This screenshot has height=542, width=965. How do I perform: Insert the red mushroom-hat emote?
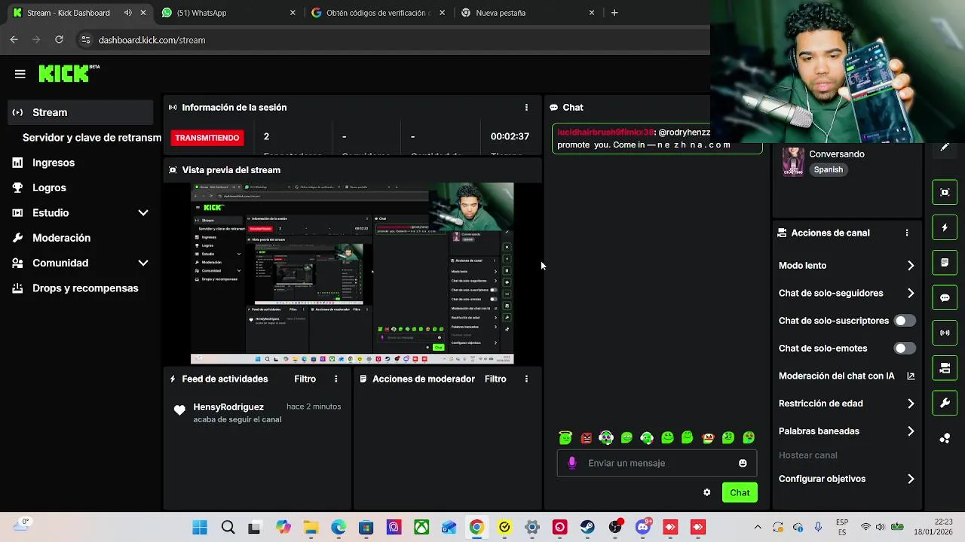point(708,437)
